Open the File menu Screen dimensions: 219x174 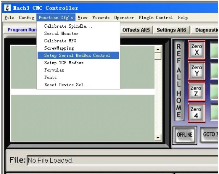(x=9, y=18)
